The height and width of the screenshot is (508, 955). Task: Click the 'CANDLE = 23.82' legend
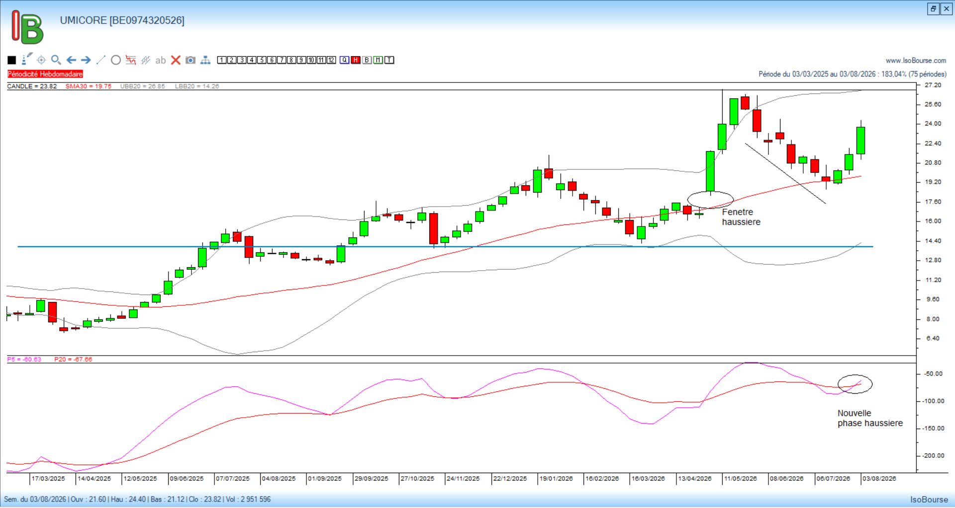(32, 86)
